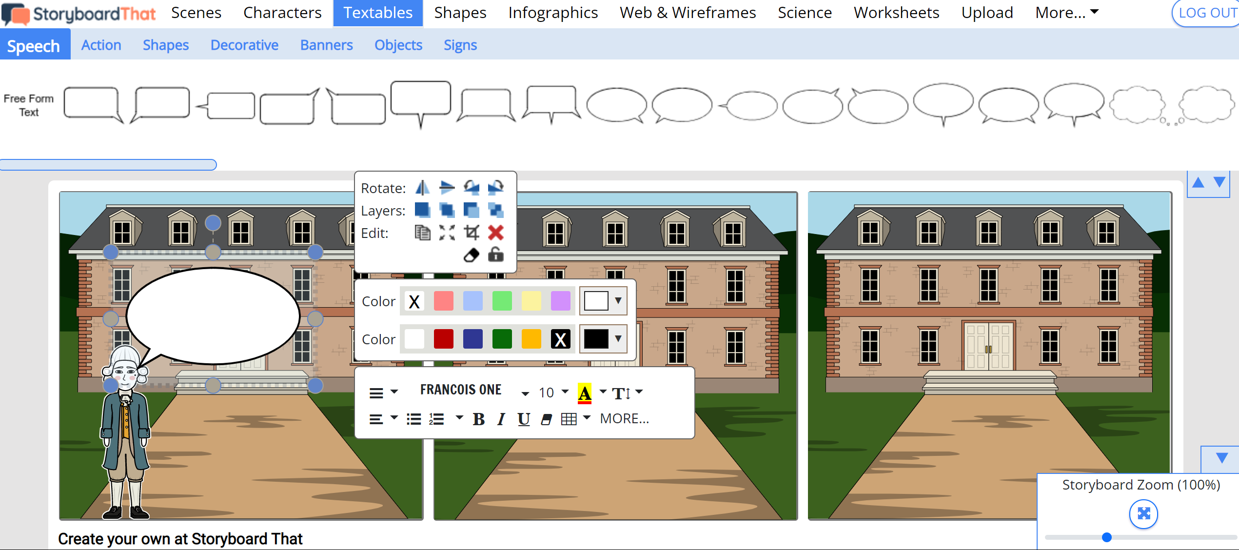Toggle the unlocked padlock icon
Screen dimensions: 1239x550
pyautogui.click(x=495, y=255)
